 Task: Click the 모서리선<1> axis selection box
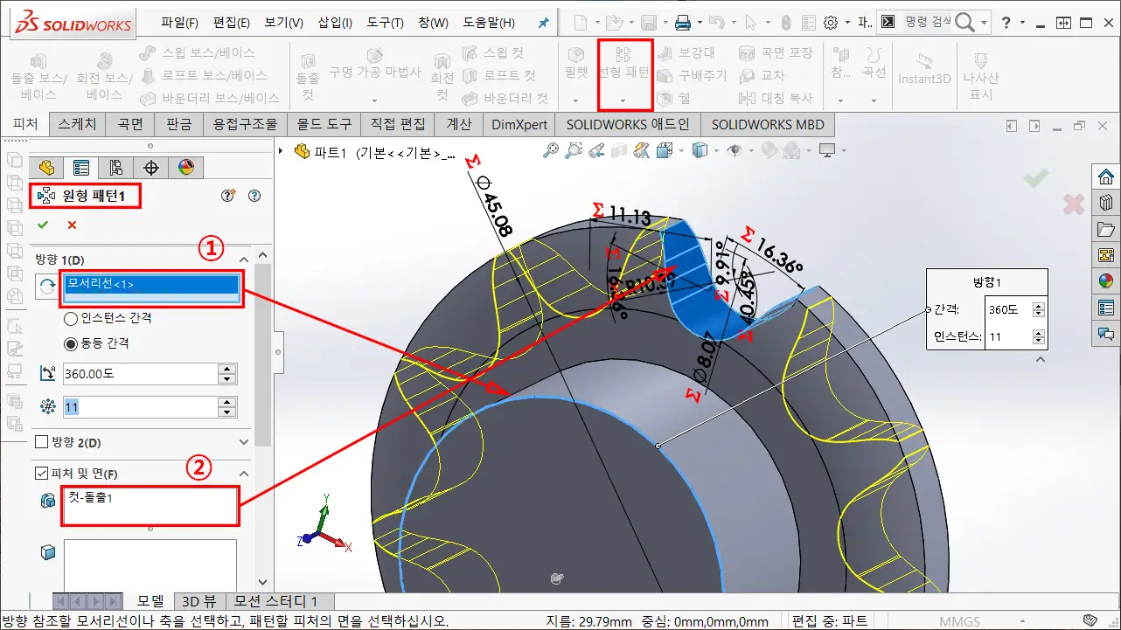point(152,287)
